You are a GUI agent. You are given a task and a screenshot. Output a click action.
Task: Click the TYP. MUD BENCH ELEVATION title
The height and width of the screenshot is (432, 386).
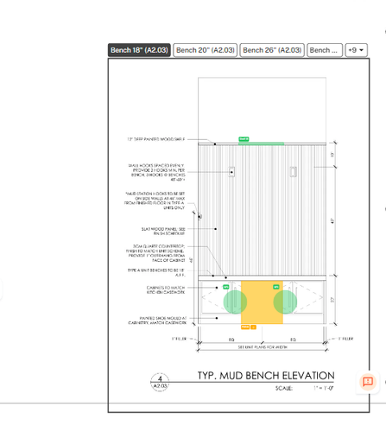[266, 376]
